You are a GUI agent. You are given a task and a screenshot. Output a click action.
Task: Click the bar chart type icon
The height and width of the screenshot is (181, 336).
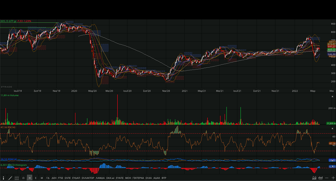tap(321, 178)
